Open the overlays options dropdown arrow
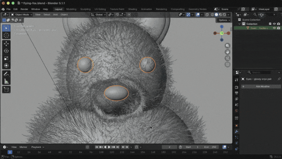282x159 pixels. (x=202, y=15)
